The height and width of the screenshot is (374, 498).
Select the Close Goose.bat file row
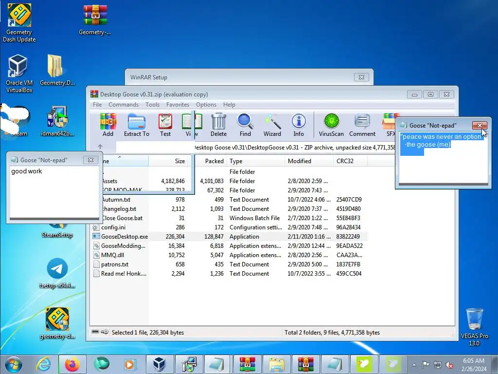pyautogui.click(x=234, y=218)
